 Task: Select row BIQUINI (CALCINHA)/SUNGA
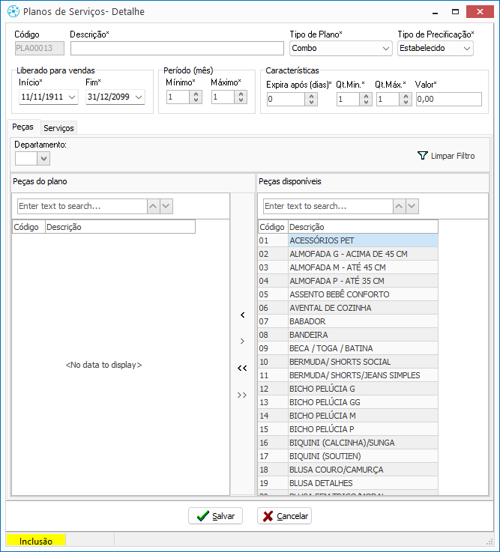pos(348,443)
